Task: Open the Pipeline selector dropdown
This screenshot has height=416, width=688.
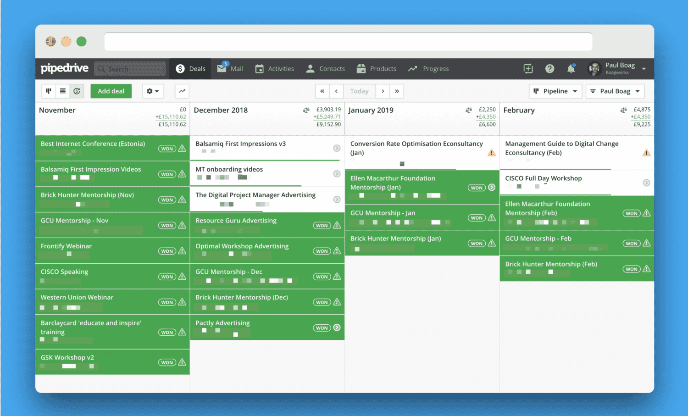Action: coord(555,91)
